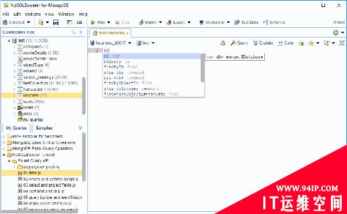
Task: Toggle fullscreen editor icon at top right
Action: click(342, 43)
